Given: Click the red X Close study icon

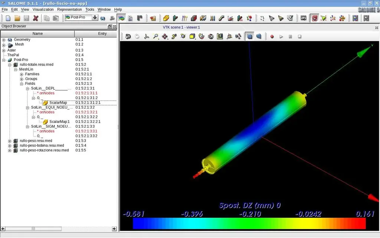Looking at the screenshot, I should (36, 18).
